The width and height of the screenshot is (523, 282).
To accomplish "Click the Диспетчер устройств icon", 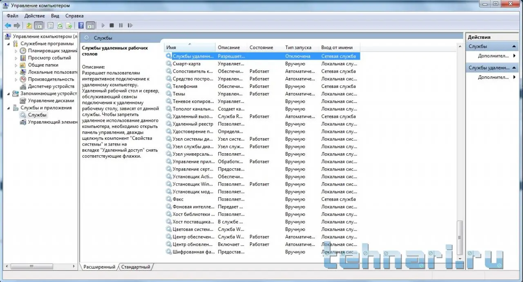I will coord(23,86).
